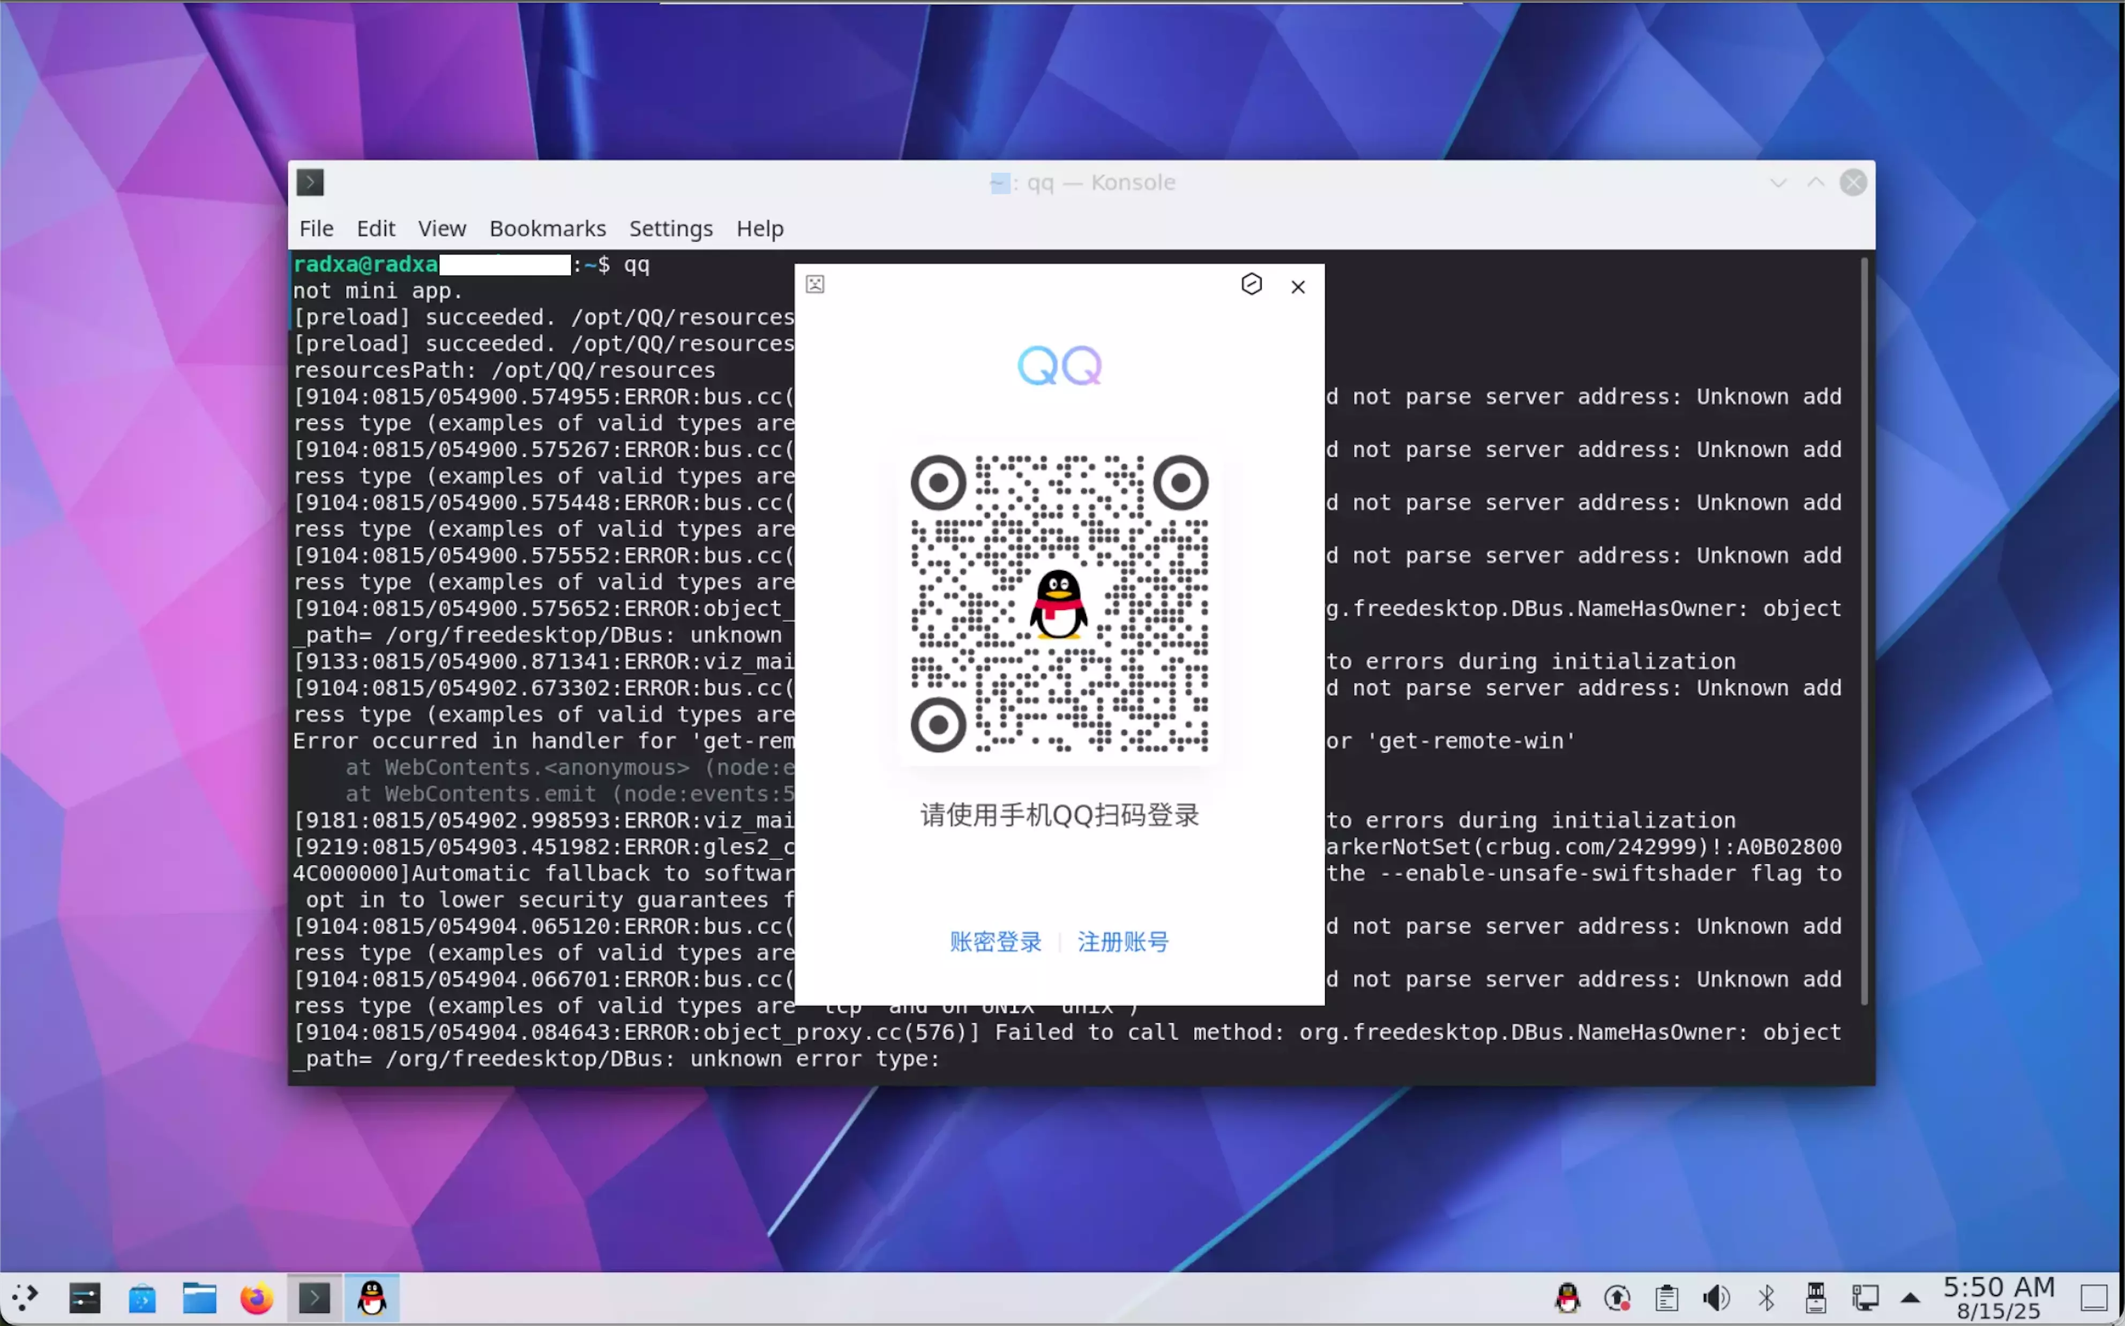This screenshot has width=2125, height=1326.
Task: Open the Konsole Settings menu
Action: coord(670,229)
